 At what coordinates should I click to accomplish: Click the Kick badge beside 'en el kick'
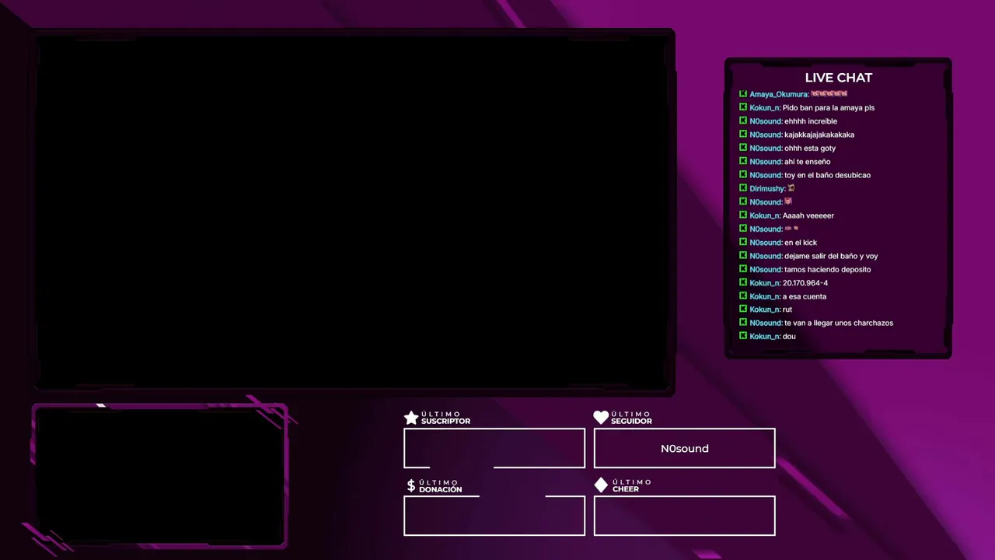coord(743,242)
